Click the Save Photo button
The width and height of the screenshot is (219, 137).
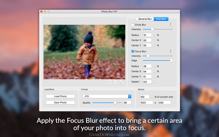(x=60, y=102)
